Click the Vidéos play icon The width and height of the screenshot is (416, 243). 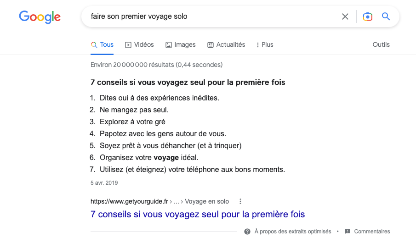[128, 45]
